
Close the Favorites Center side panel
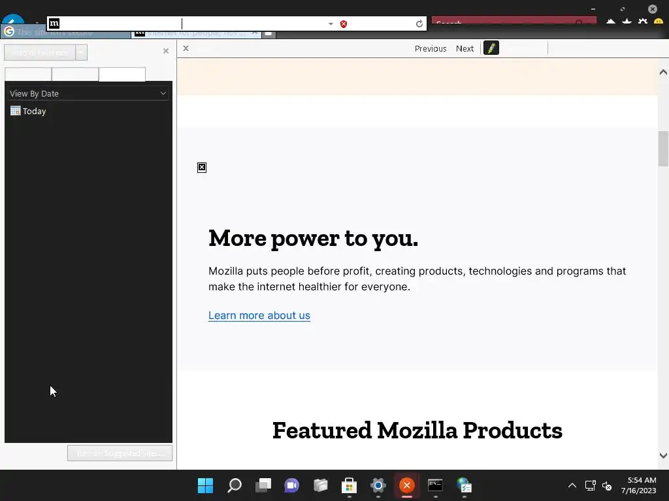point(166,51)
